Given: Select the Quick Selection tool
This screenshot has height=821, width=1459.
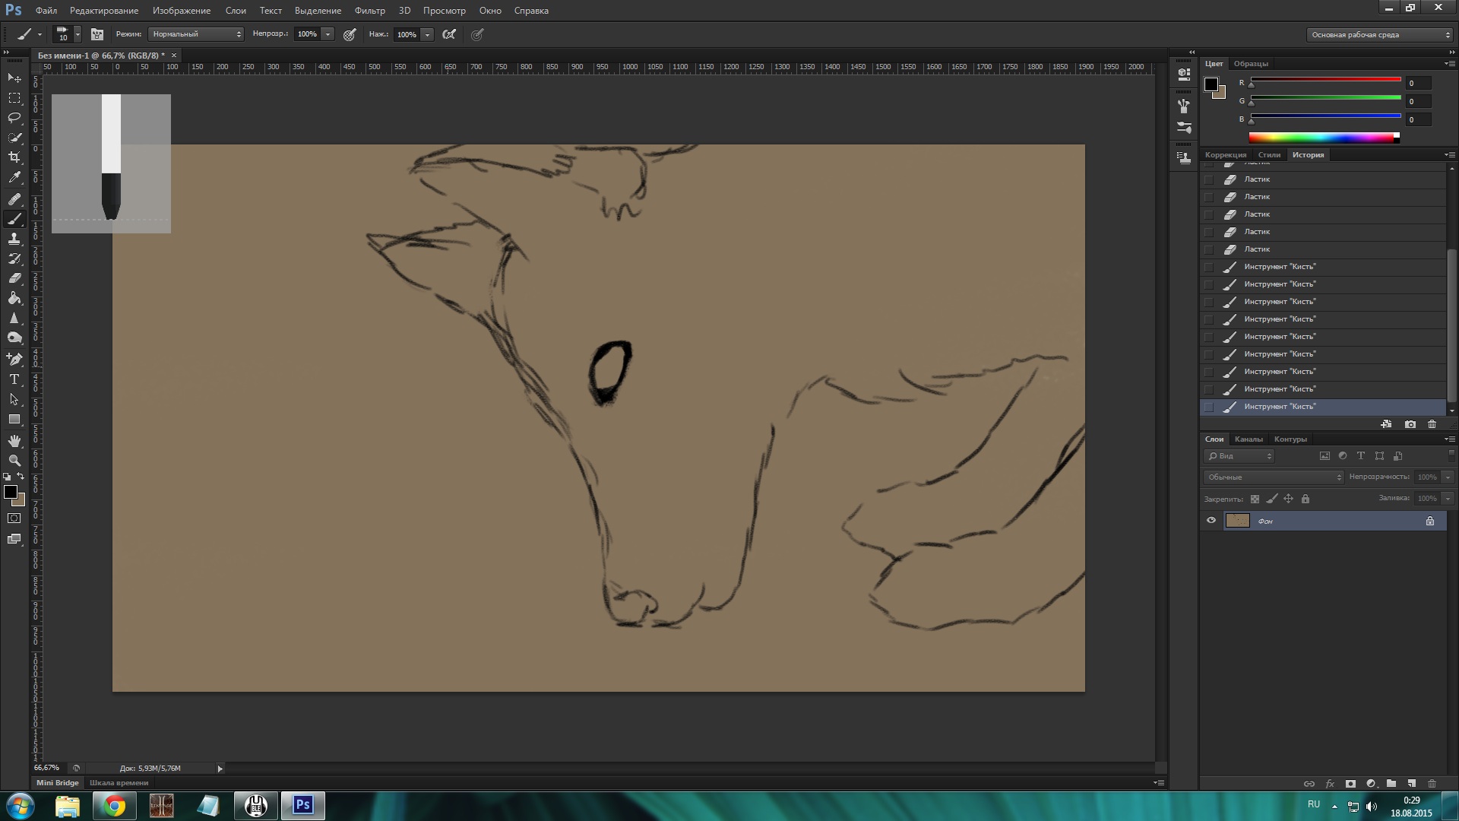Looking at the screenshot, I should [x=14, y=138].
